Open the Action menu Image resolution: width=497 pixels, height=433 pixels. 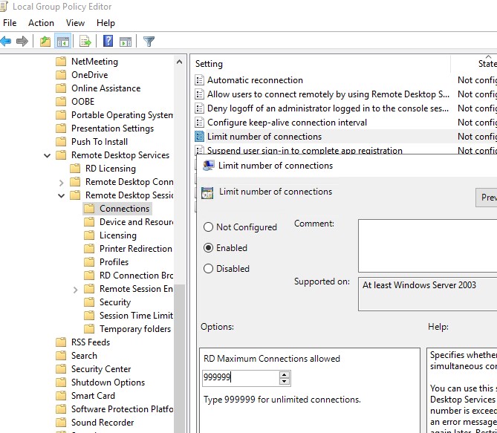point(41,23)
